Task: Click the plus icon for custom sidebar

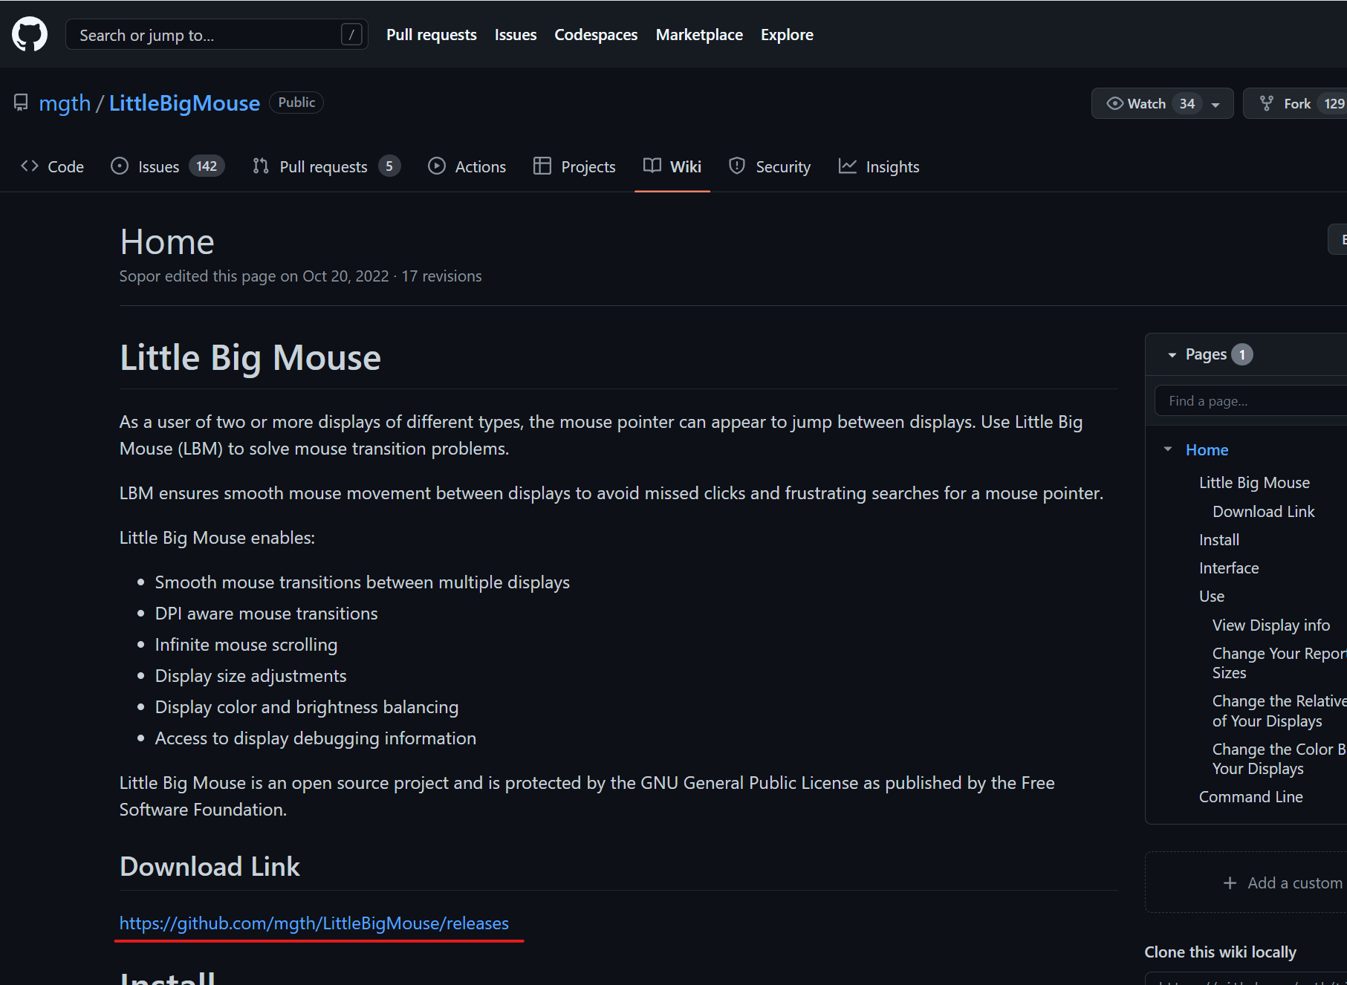Action: tap(1230, 882)
